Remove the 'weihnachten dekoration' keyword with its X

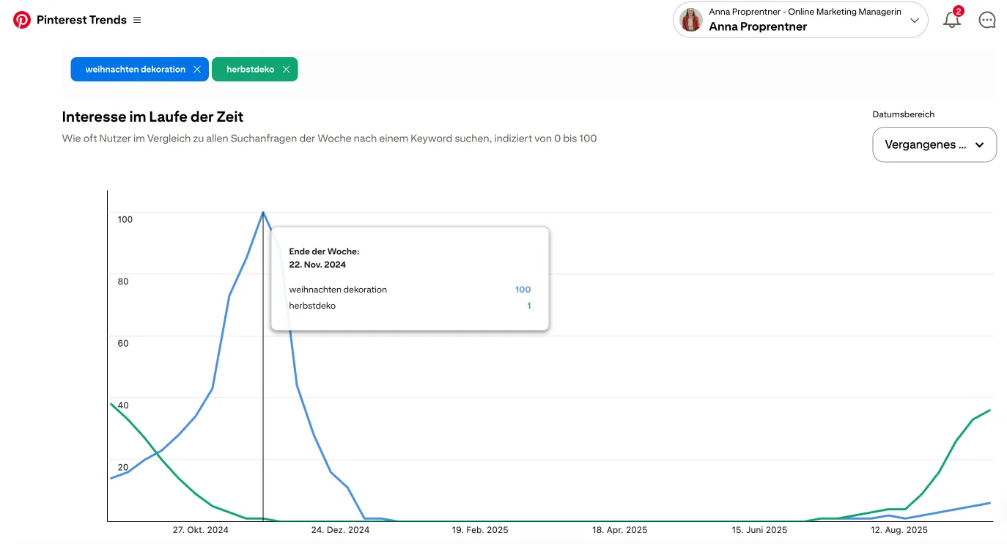point(197,70)
